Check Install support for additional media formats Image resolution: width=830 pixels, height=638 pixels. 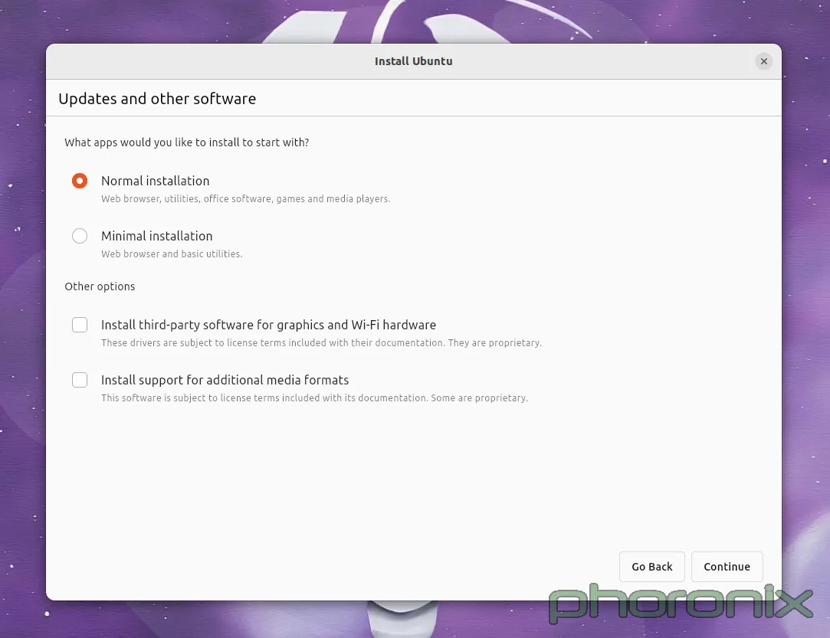tap(80, 380)
